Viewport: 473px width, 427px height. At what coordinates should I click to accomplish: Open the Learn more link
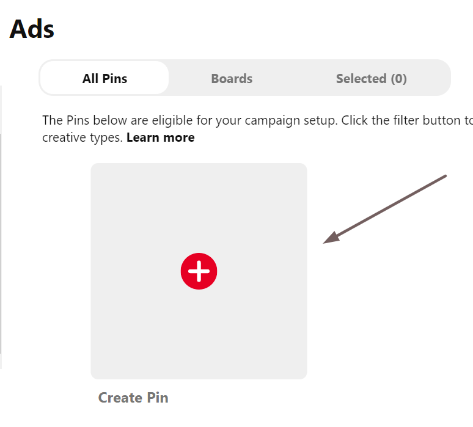pyautogui.click(x=161, y=137)
